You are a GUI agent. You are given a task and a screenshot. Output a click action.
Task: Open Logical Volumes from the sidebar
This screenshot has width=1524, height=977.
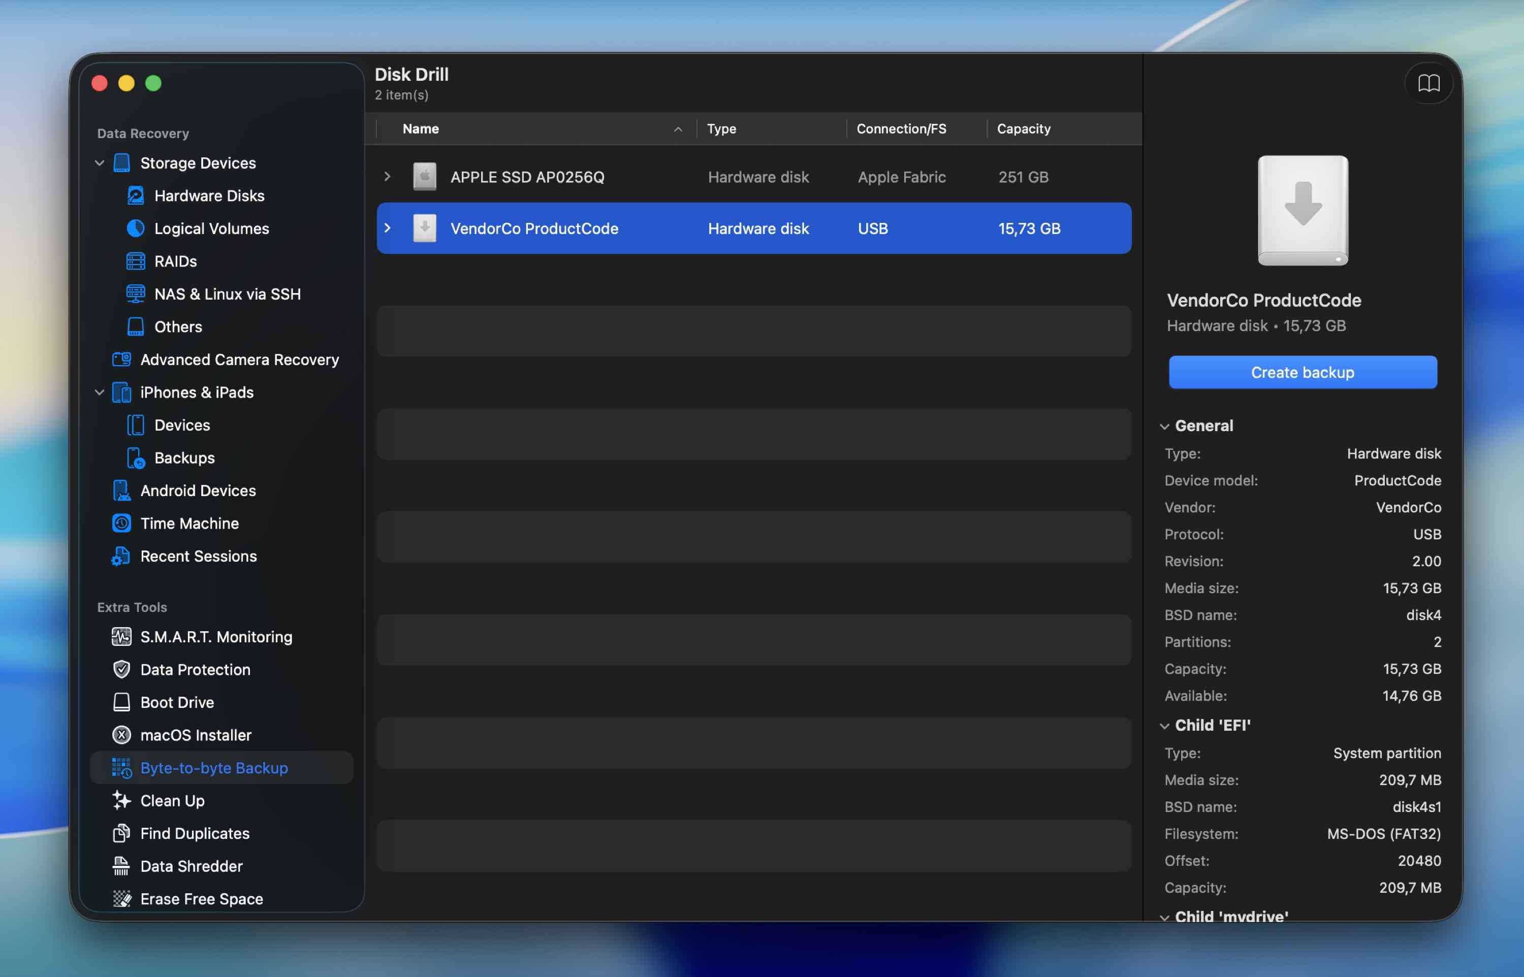click(x=135, y=229)
